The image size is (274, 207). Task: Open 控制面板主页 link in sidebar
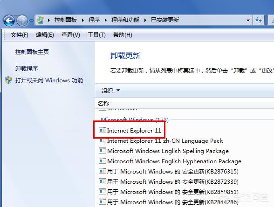pyautogui.click(x=32, y=52)
